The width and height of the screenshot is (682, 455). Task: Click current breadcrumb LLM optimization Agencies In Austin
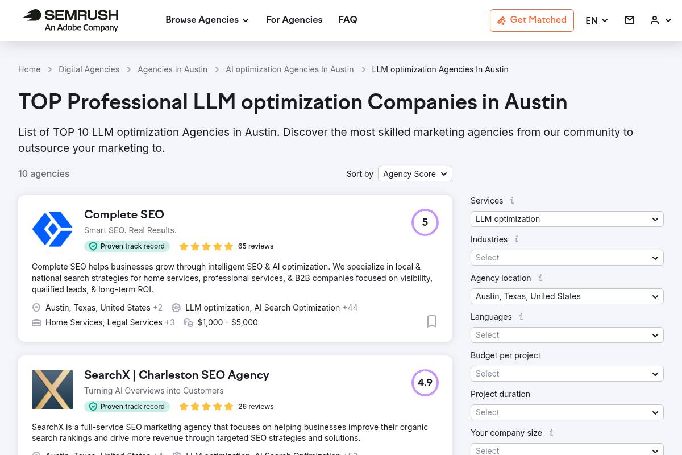[x=440, y=69]
